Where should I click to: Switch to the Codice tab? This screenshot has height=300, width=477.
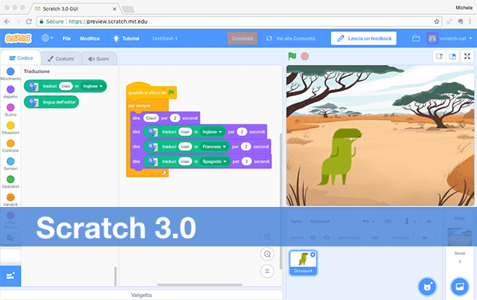tap(21, 58)
